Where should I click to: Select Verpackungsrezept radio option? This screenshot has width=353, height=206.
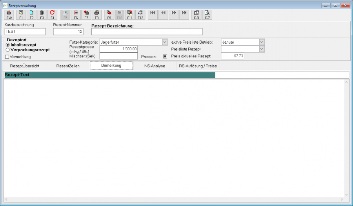tap(8, 50)
